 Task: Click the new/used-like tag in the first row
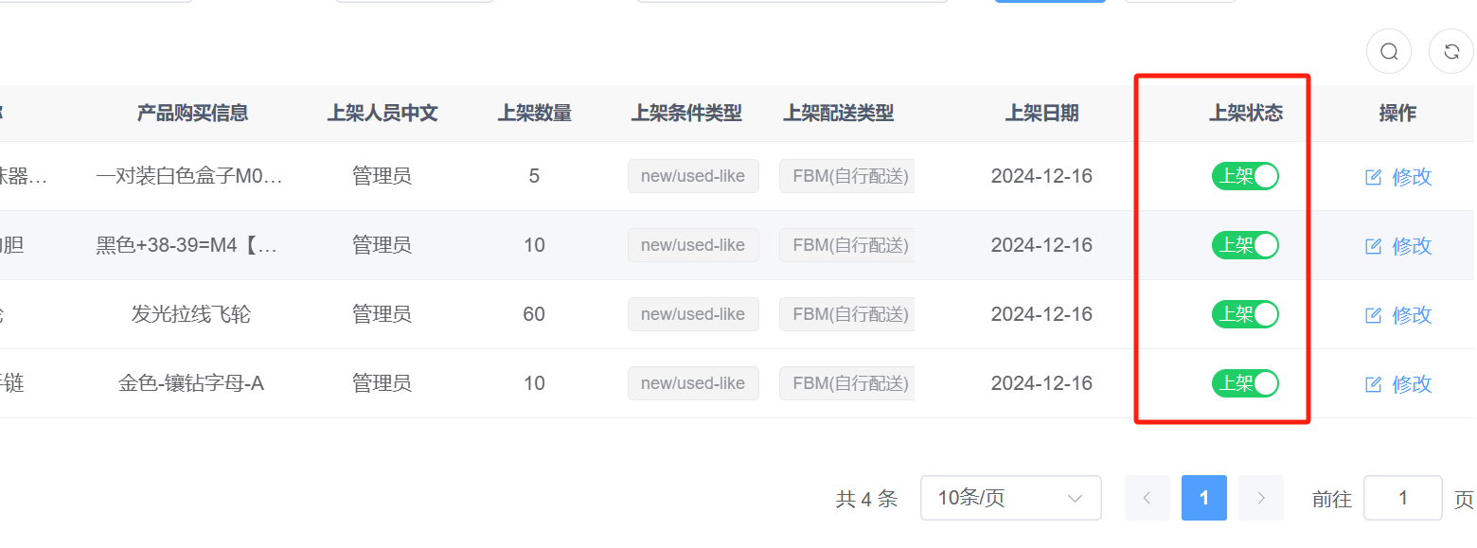click(693, 176)
